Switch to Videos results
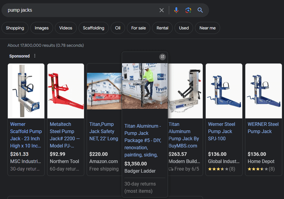Viewport: 284px width, 199px height. click(66, 28)
